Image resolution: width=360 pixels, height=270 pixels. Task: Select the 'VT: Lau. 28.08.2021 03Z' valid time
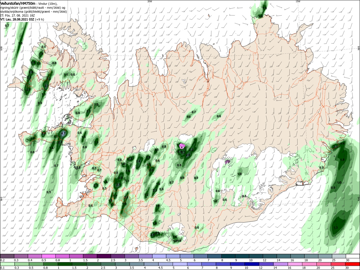[x=17, y=19]
